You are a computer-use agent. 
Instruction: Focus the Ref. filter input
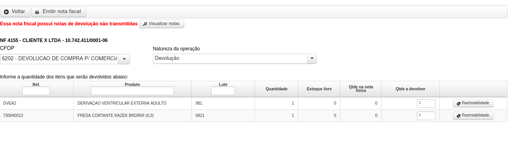[x=36, y=91]
